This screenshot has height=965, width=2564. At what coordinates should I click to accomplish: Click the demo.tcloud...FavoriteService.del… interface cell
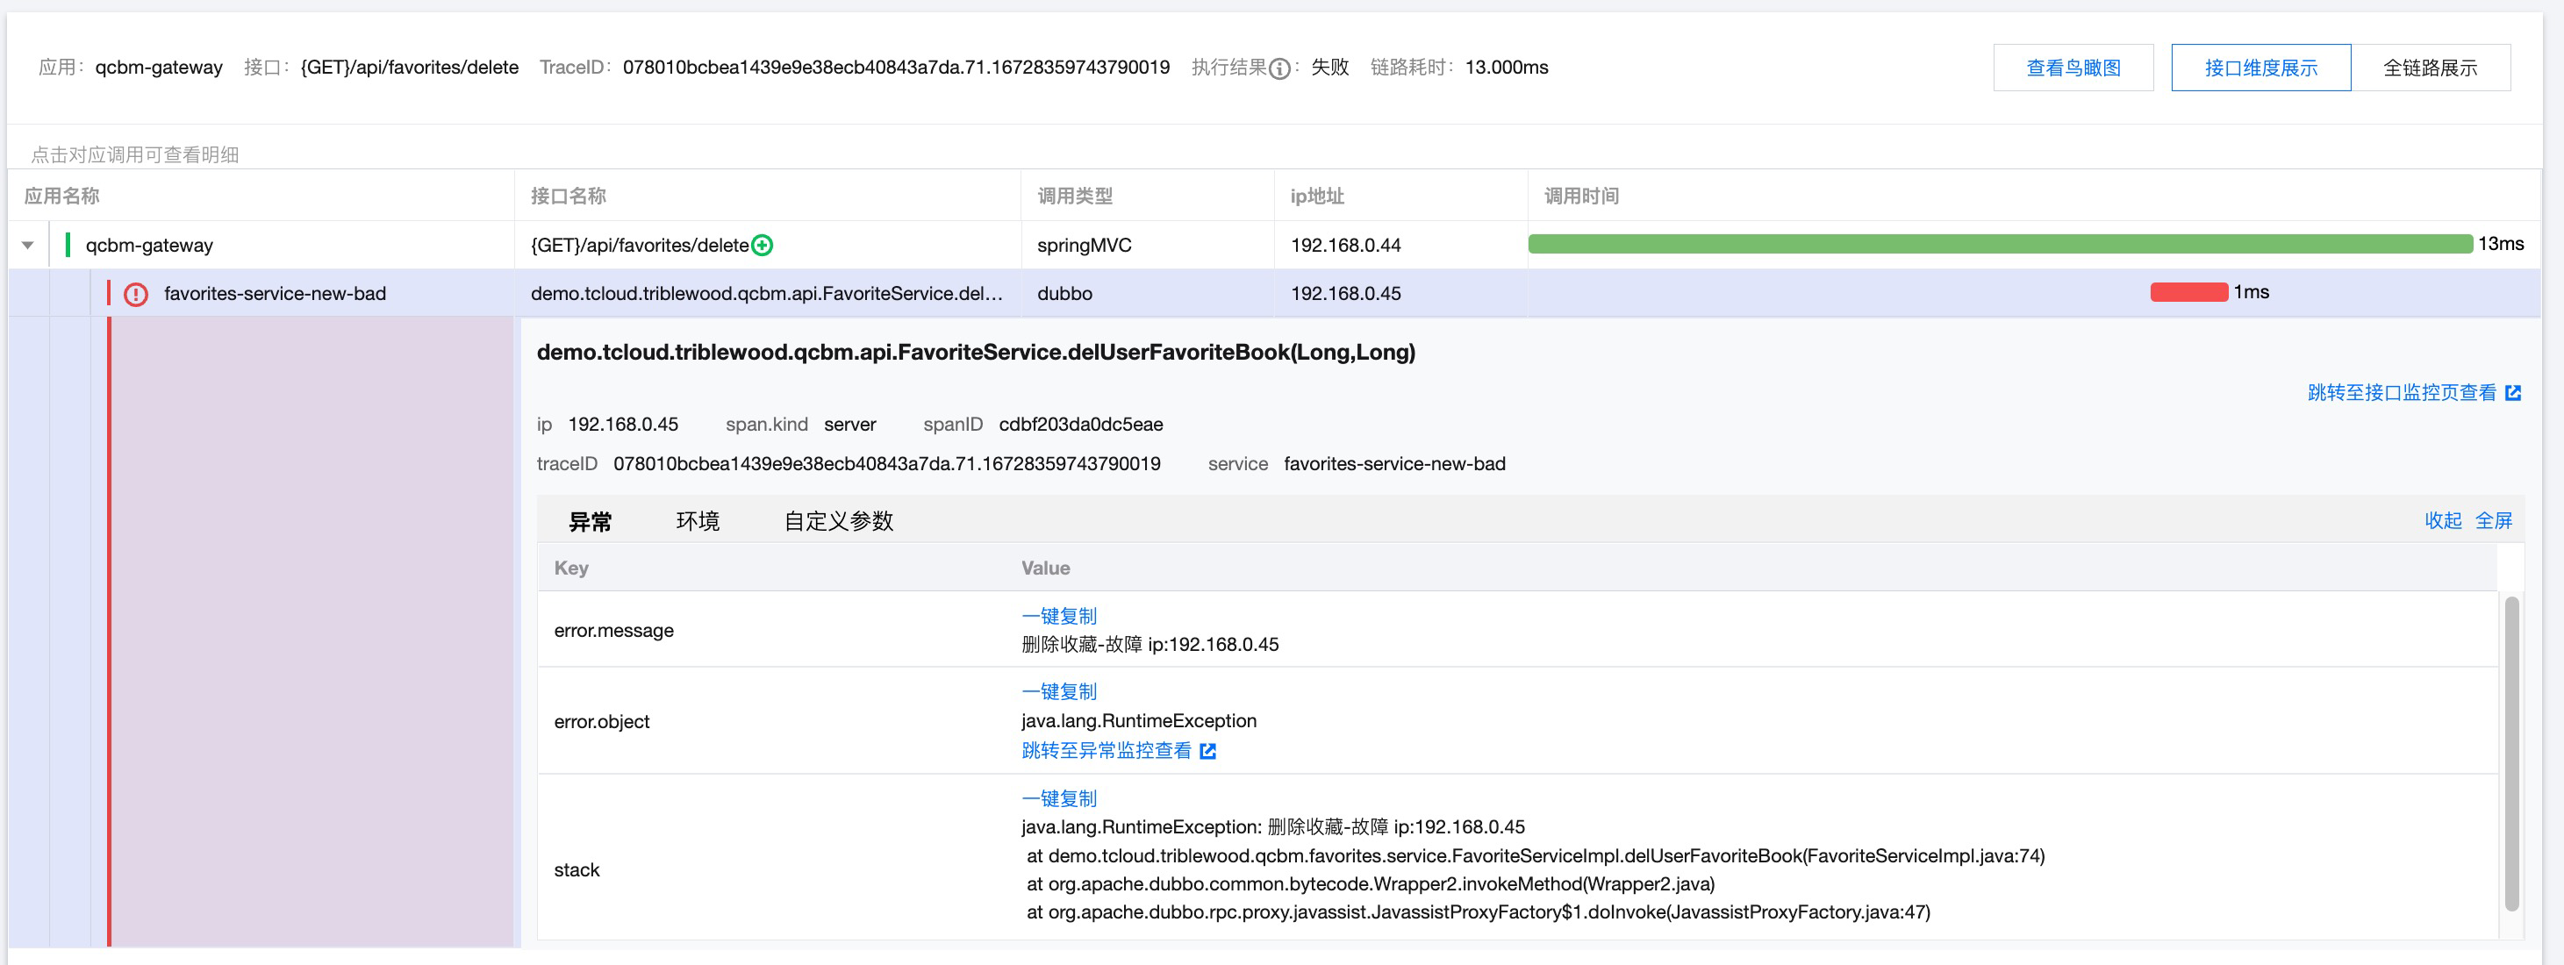(x=766, y=294)
